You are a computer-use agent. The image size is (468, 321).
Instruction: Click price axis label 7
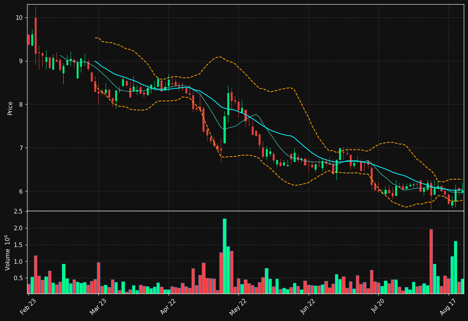[x=21, y=148]
